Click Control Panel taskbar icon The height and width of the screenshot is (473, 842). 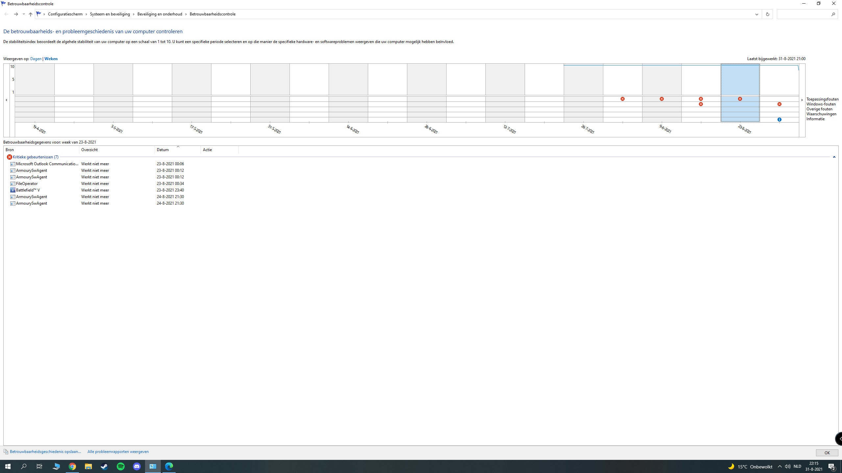(x=153, y=466)
